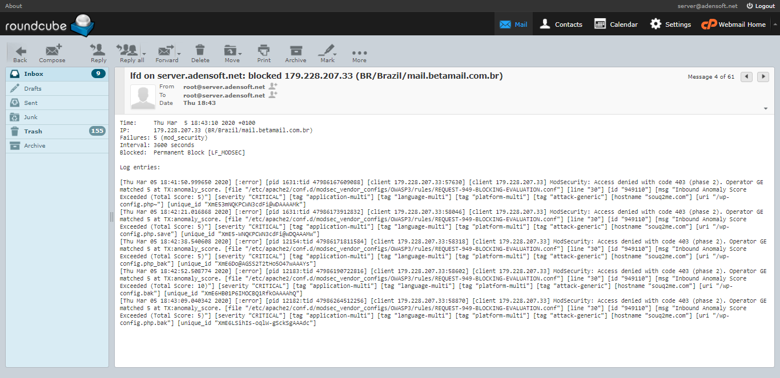Click the About link

pyautogui.click(x=14, y=6)
